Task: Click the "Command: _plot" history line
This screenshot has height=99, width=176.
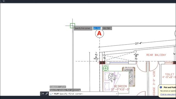Action: point(58,87)
